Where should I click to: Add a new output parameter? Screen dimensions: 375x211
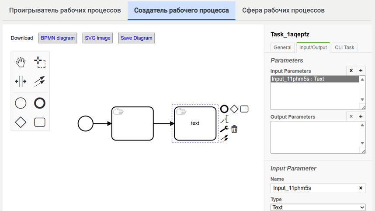click(361, 116)
